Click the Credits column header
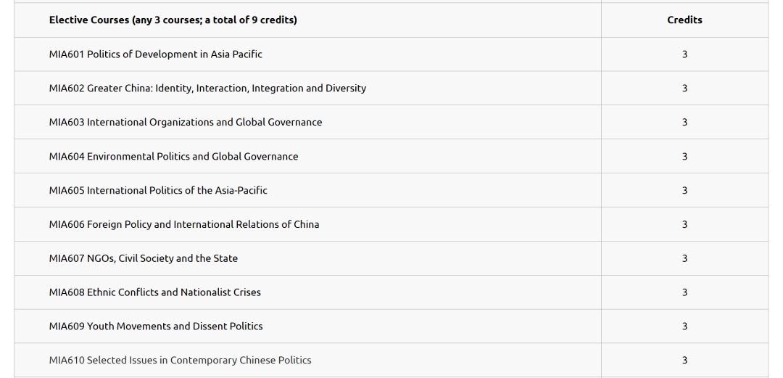This screenshot has height=378, width=783. coord(684,20)
